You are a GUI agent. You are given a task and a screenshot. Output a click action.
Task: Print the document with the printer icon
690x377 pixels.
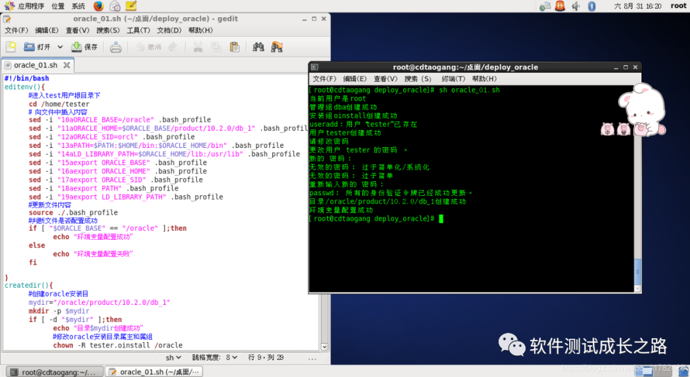click(116, 47)
